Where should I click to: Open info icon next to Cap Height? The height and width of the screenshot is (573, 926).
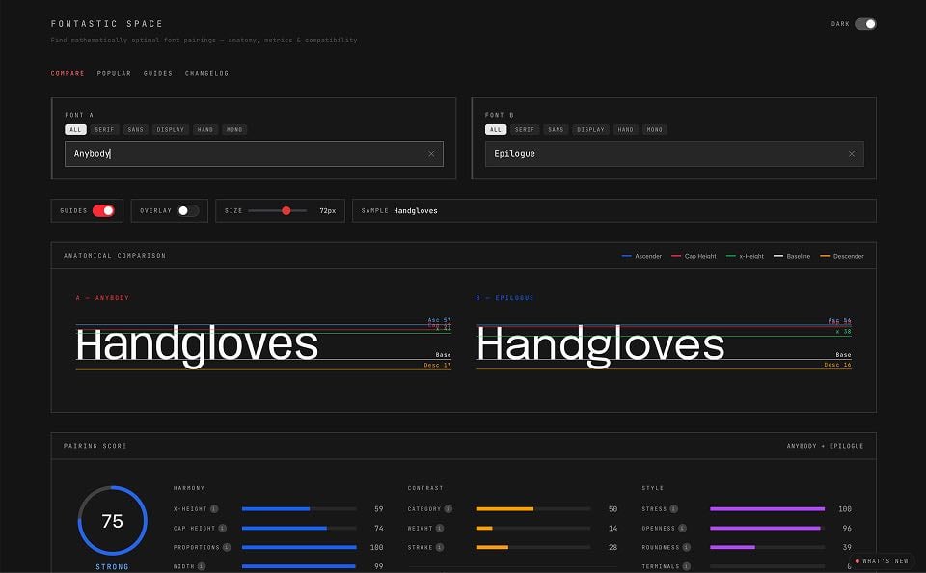point(223,528)
